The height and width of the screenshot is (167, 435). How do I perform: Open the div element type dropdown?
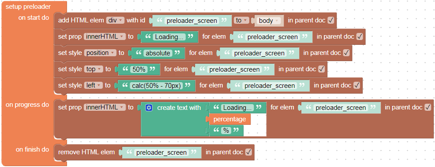[x=116, y=21]
